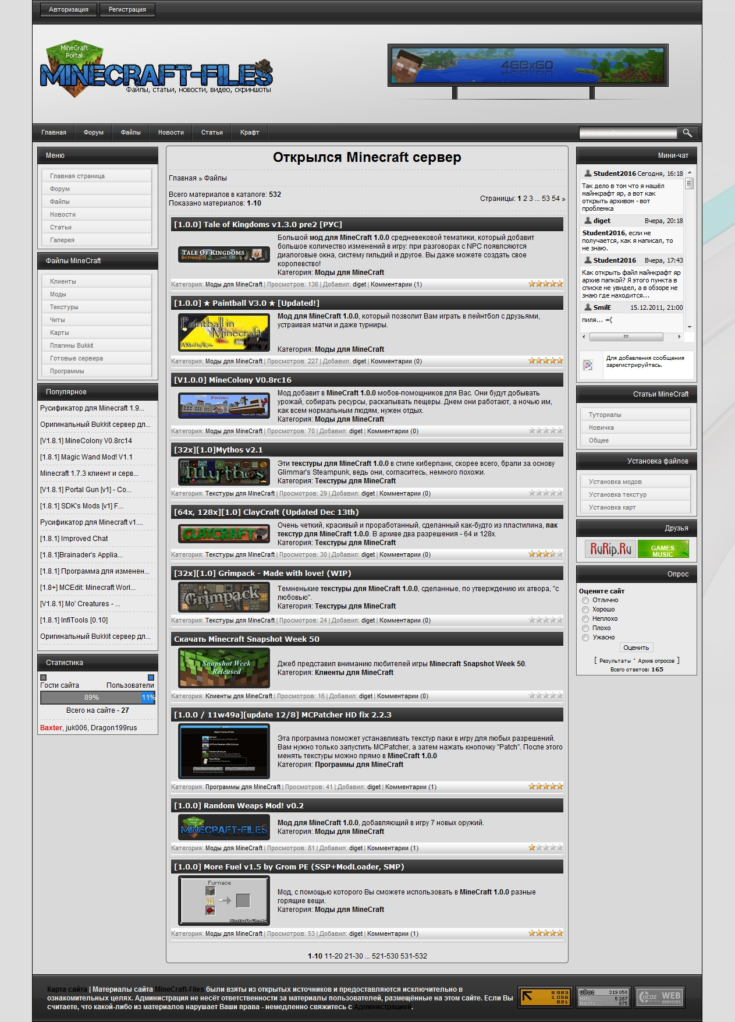The image size is (735, 1022).
Task: Click the Авторизация button
Action: pyautogui.click(x=69, y=10)
